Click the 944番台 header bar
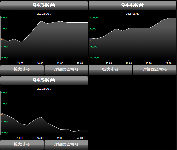The height and width of the screenshot is (150, 177). (x=133, y=6)
